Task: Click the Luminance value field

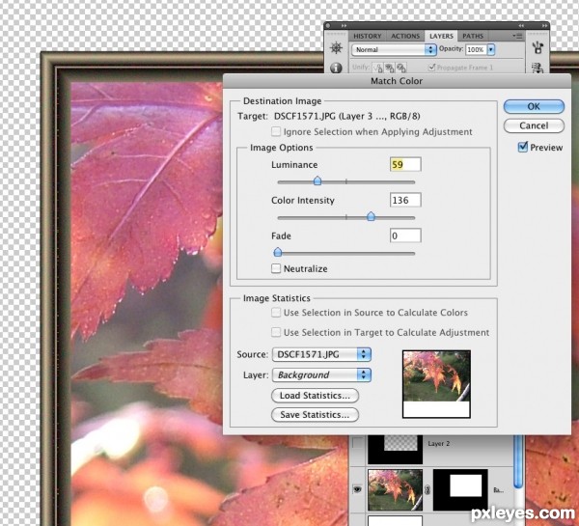Action: [405, 164]
